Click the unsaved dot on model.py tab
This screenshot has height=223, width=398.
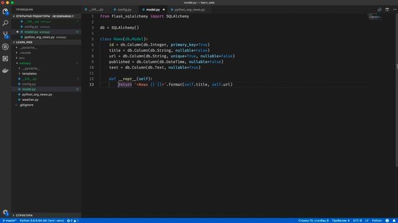tap(164, 10)
